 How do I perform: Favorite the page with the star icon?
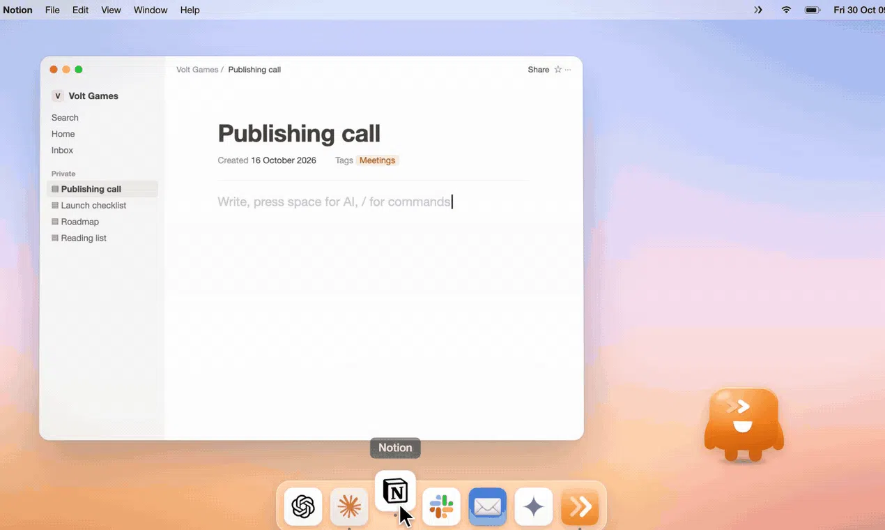point(557,70)
